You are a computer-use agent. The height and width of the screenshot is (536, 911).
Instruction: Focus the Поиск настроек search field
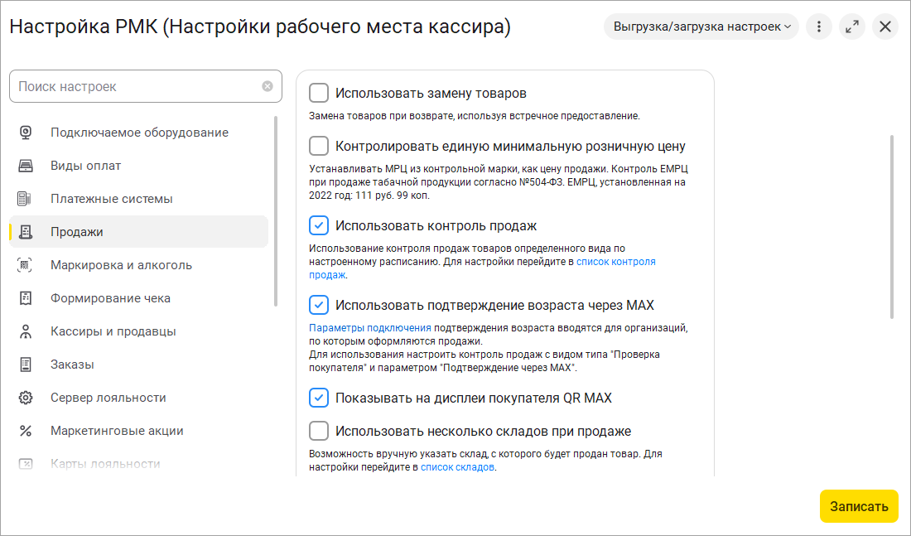click(x=137, y=86)
